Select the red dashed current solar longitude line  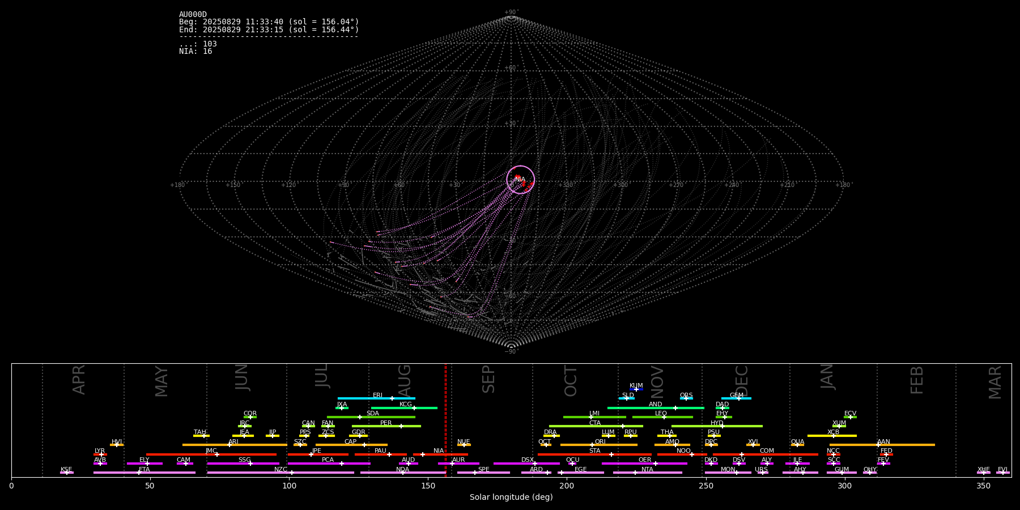(445, 419)
